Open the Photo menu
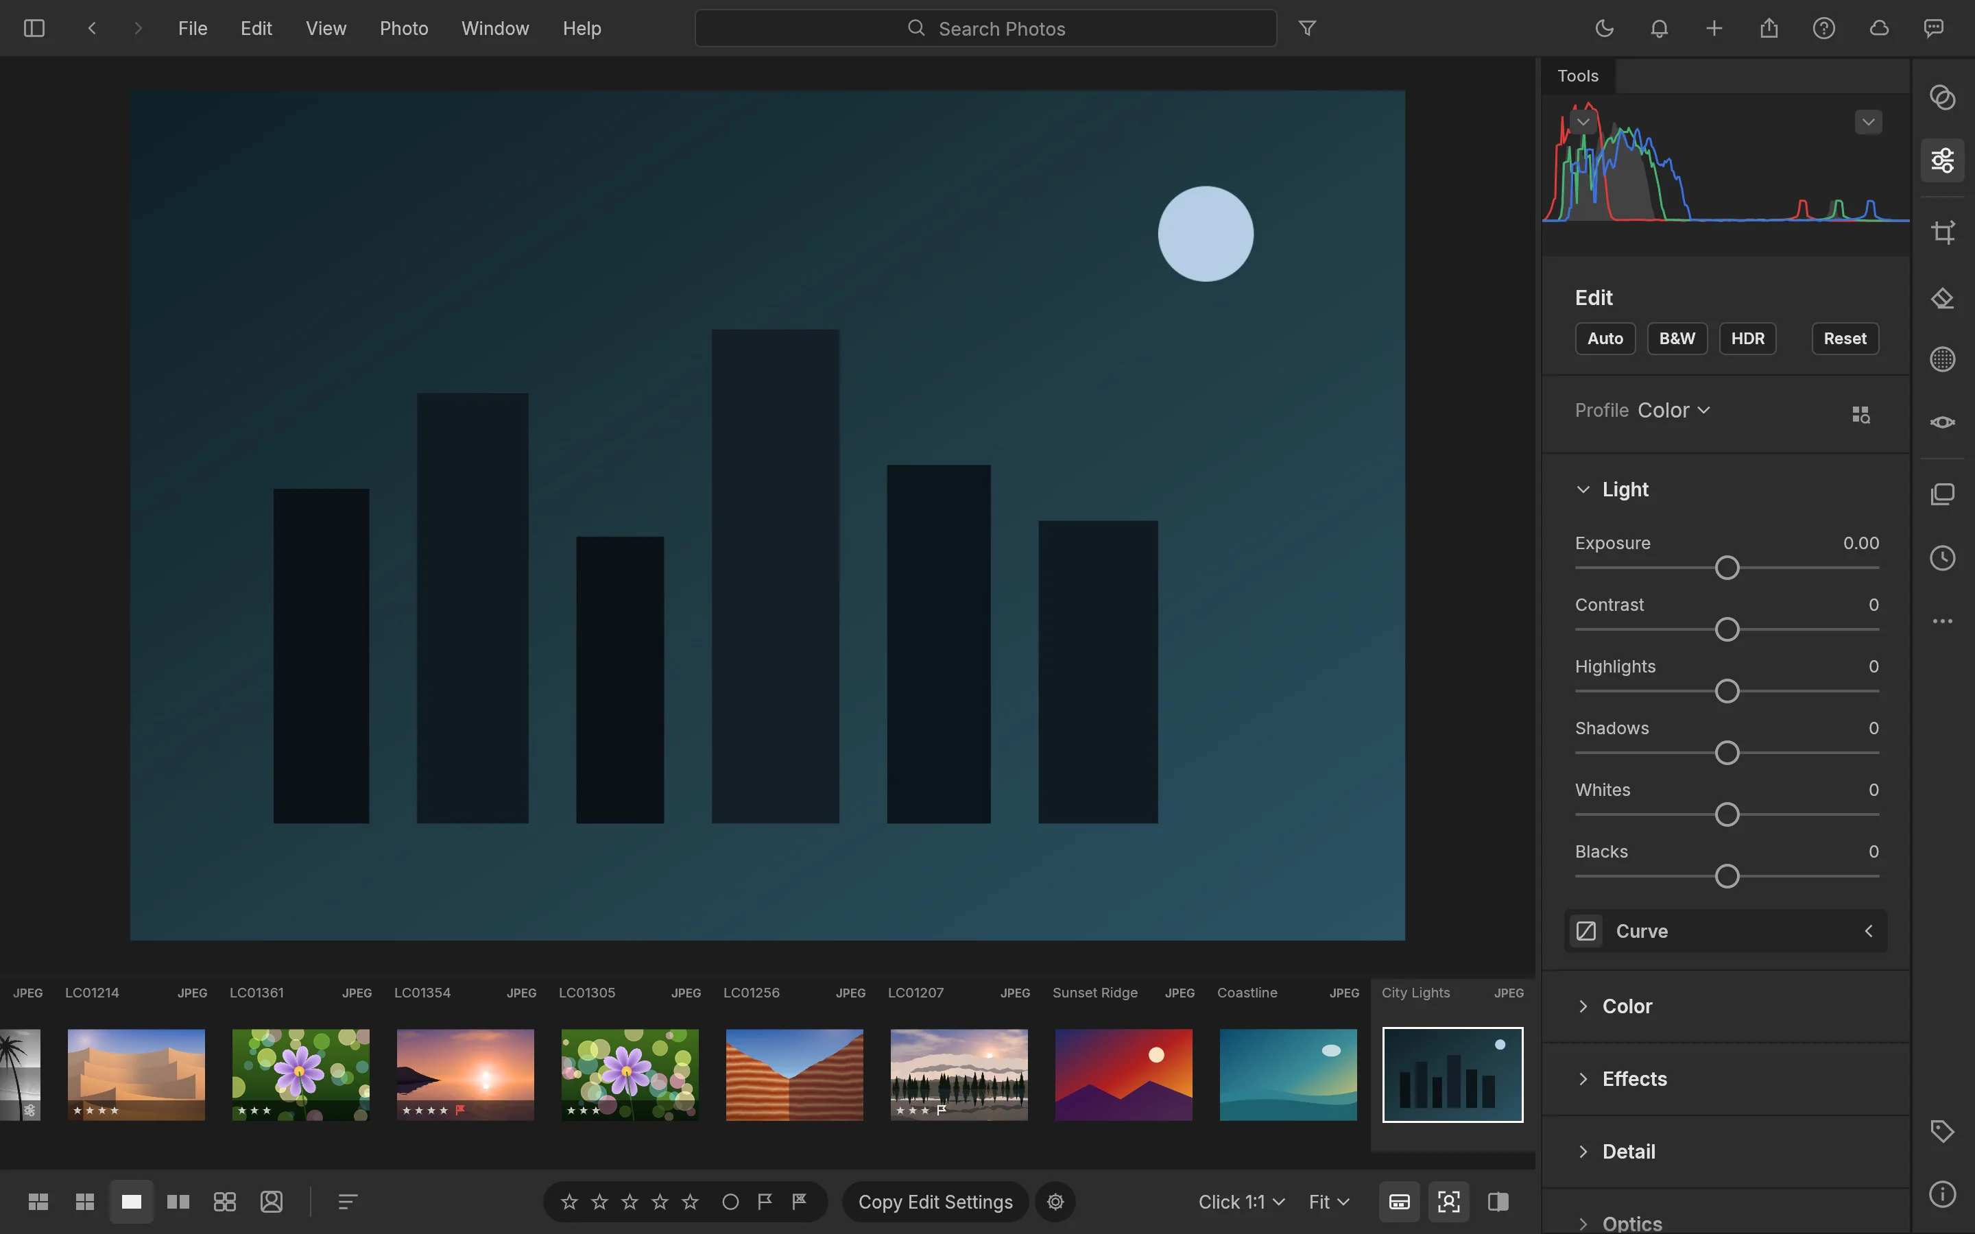1975x1234 pixels. click(x=404, y=29)
